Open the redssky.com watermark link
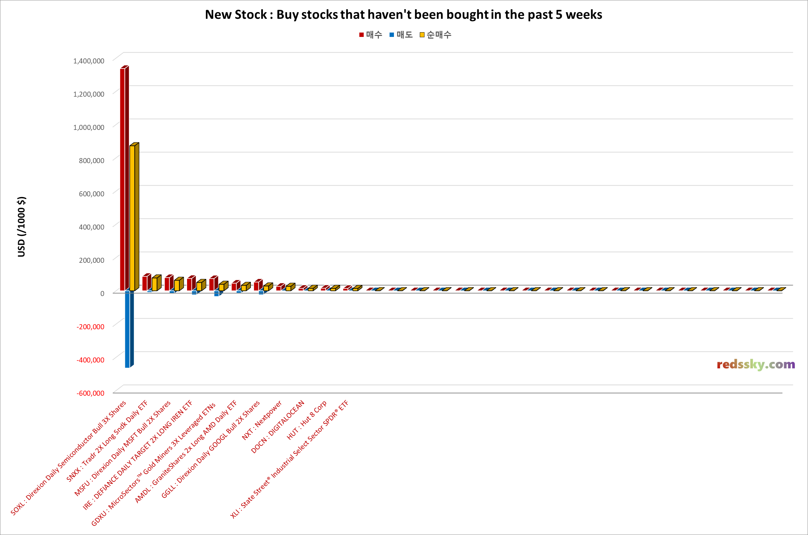 [x=756, y=364]
